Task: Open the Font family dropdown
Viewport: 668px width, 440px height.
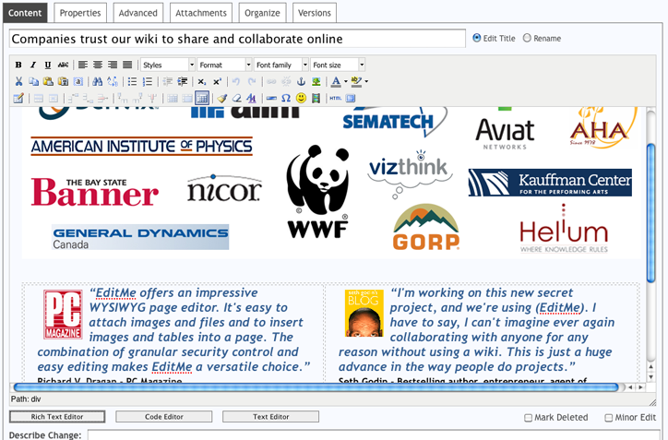Action: coord(281,65)
